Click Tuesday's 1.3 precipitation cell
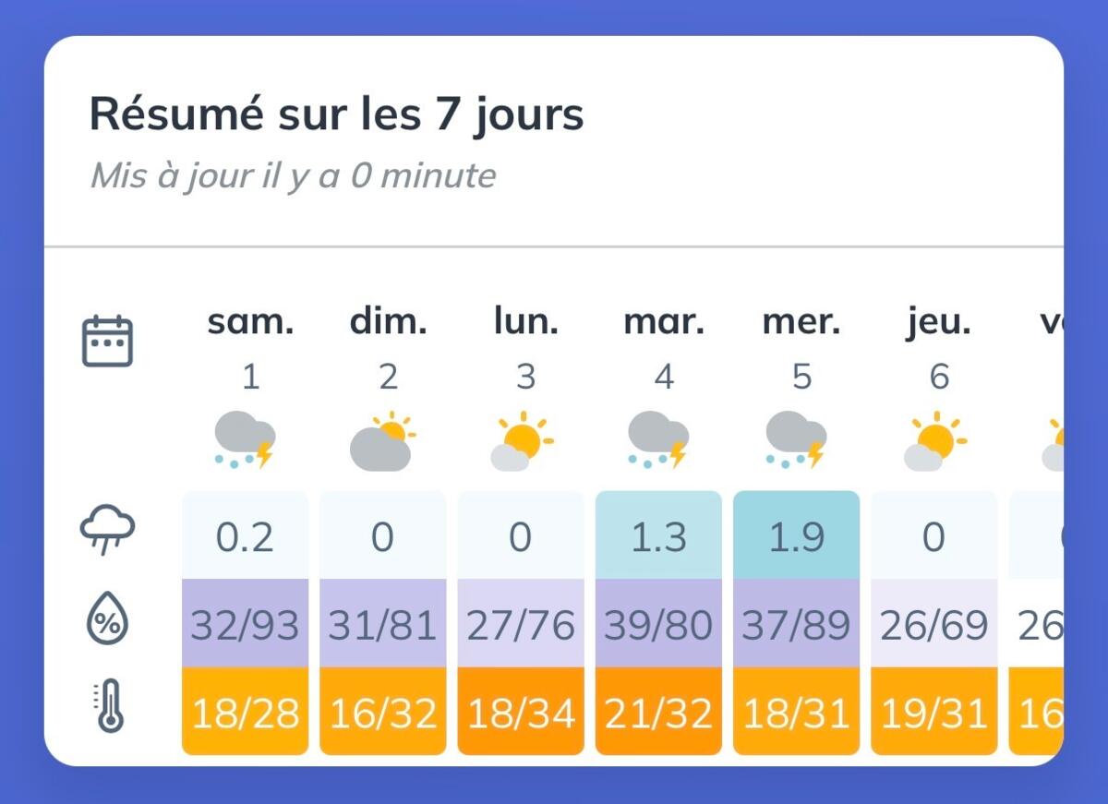 (x=658, y=535)
